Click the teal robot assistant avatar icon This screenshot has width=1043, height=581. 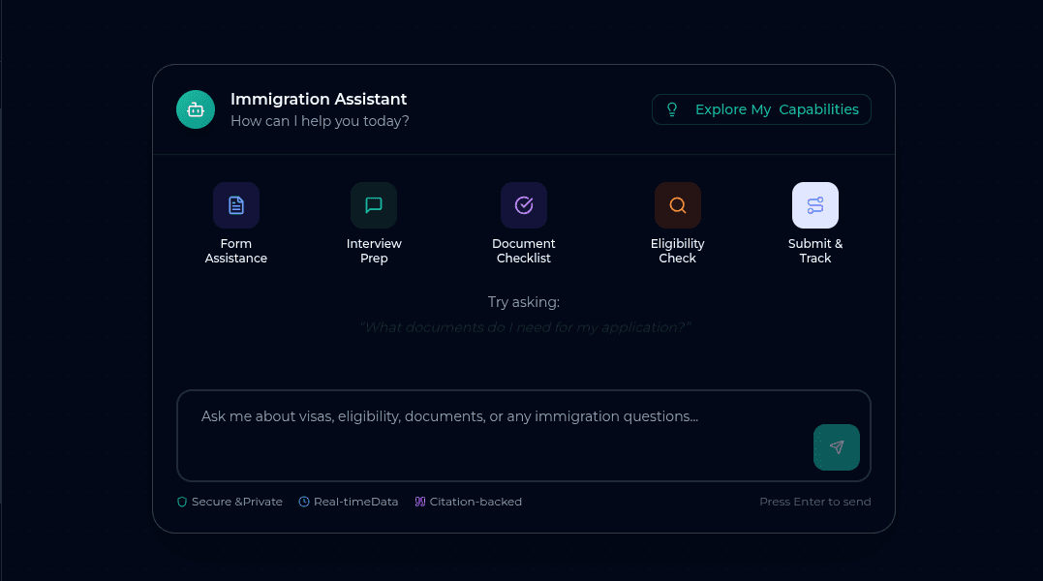(196, 109)
